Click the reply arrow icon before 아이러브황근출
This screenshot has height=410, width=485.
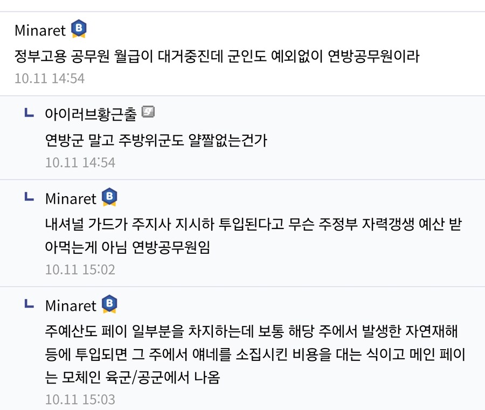pos(29,113)
